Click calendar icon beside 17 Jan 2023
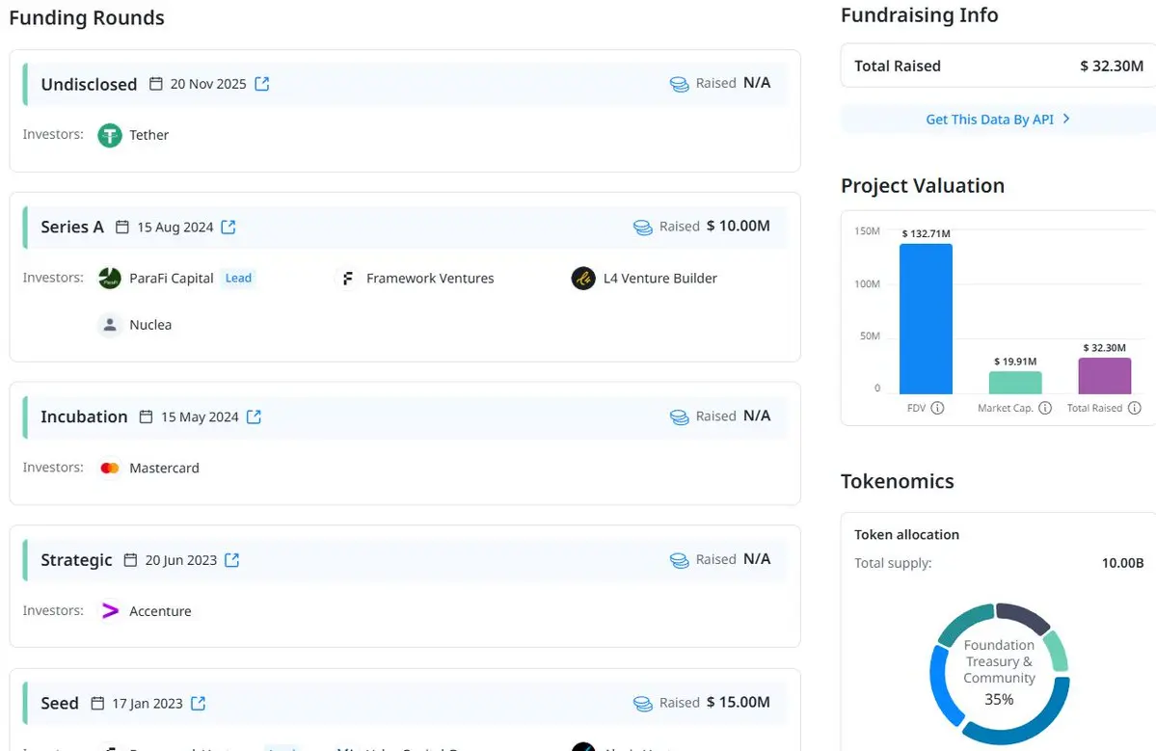Screen dimensions: 1156x751 click(97, 703)
